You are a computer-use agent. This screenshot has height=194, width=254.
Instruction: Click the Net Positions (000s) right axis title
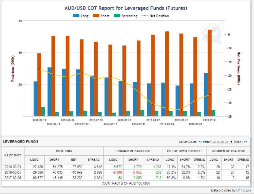point(239,68)
